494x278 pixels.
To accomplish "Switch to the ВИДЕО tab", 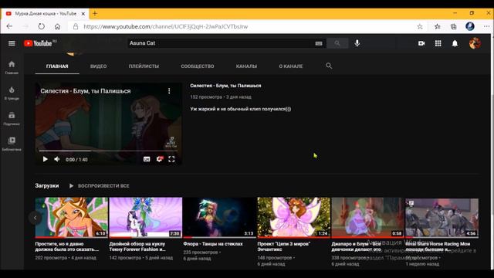I will coord(99,66).
